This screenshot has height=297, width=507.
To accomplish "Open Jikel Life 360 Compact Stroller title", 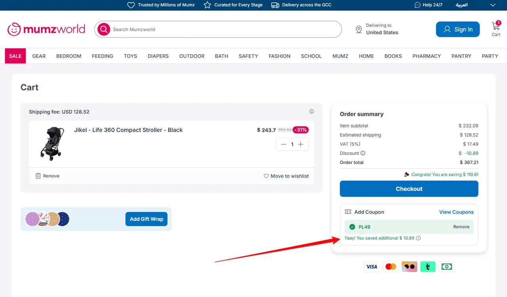I will coord(128,130).
